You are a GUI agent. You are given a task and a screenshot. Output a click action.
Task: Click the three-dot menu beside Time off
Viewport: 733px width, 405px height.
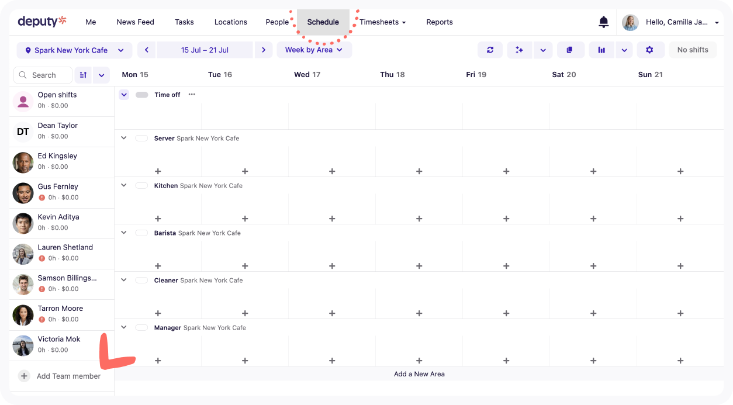pyautogui.click(x=191, y=94)
